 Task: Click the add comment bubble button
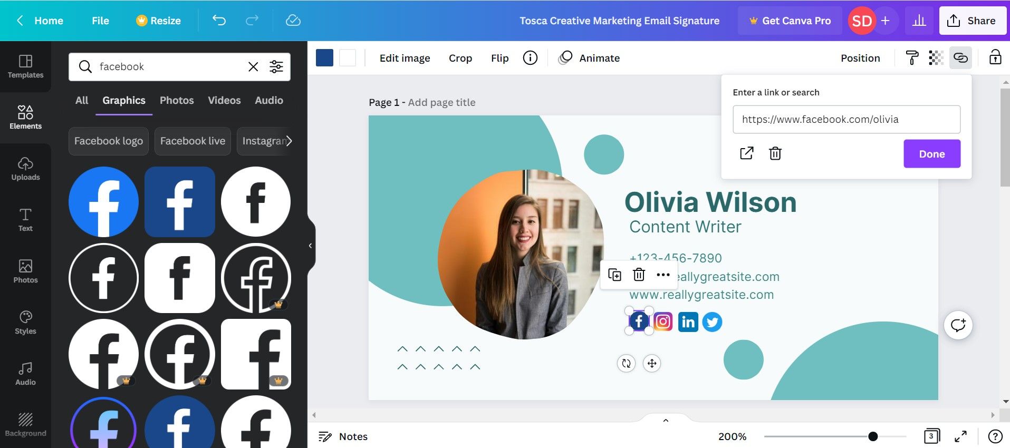[958, 325]
